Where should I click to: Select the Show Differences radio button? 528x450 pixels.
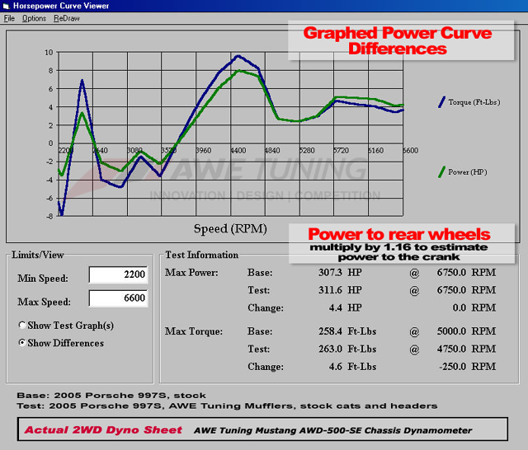22,343
